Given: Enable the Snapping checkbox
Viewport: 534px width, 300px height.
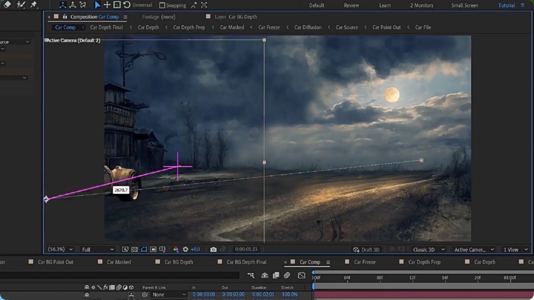Looking at the screenshot, I should coord(162,5).
